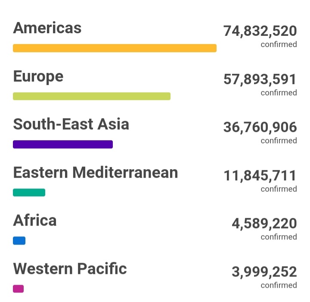Image resolution: width=310 pixels, height=302 pixels.
Task: Select the teal Eastern Mediterranean bar
Action: coord(29,192)
